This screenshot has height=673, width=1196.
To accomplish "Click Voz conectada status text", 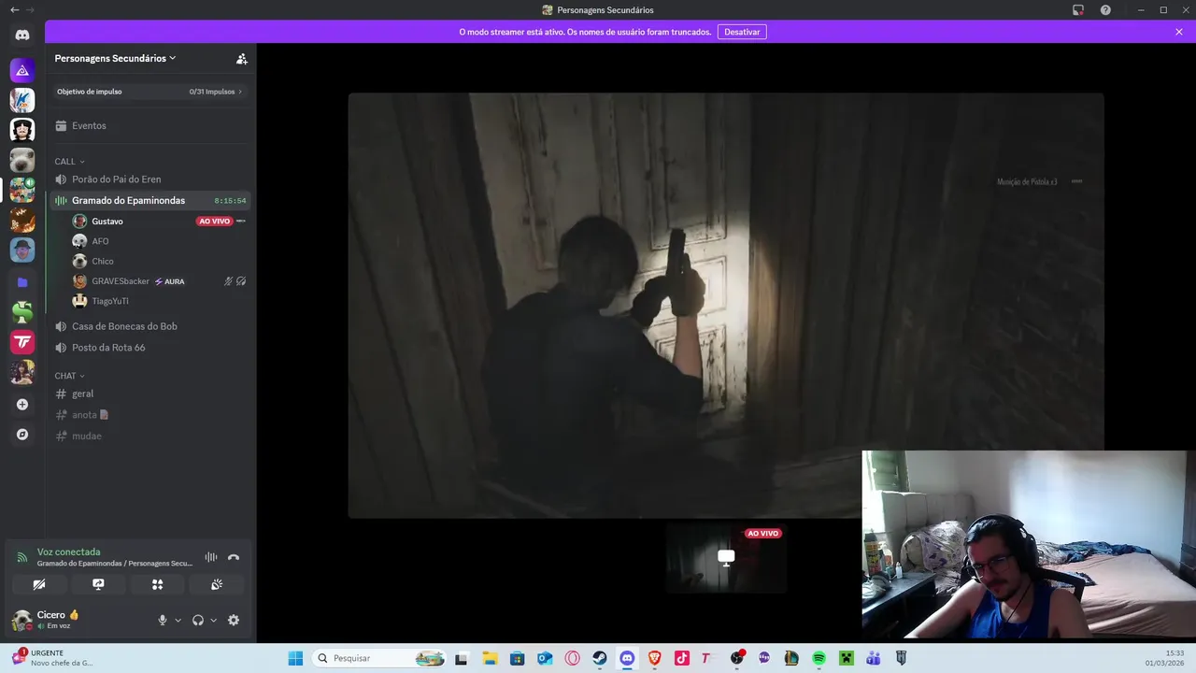I will point(68,551).
